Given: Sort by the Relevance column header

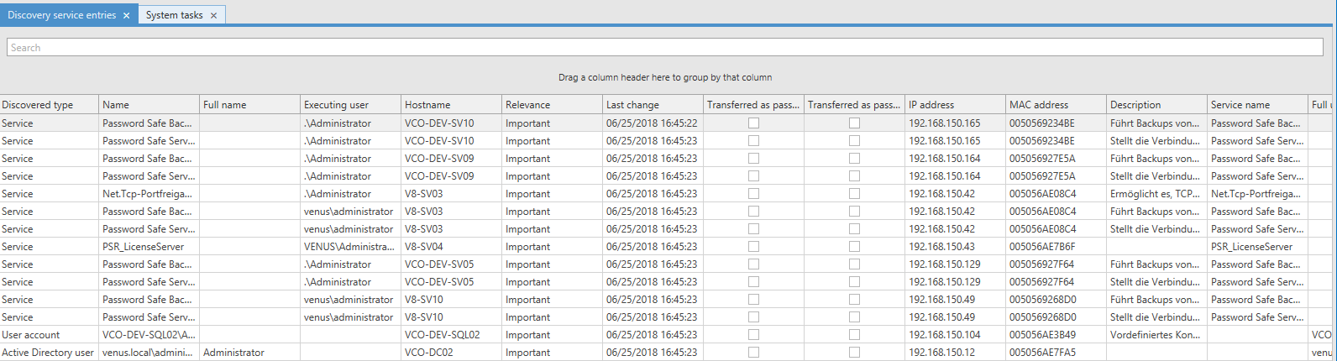Looking at the screenshot, I should 553,105.
